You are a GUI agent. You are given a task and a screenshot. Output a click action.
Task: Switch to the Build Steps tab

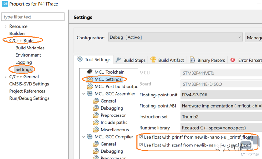click(131, 60)
